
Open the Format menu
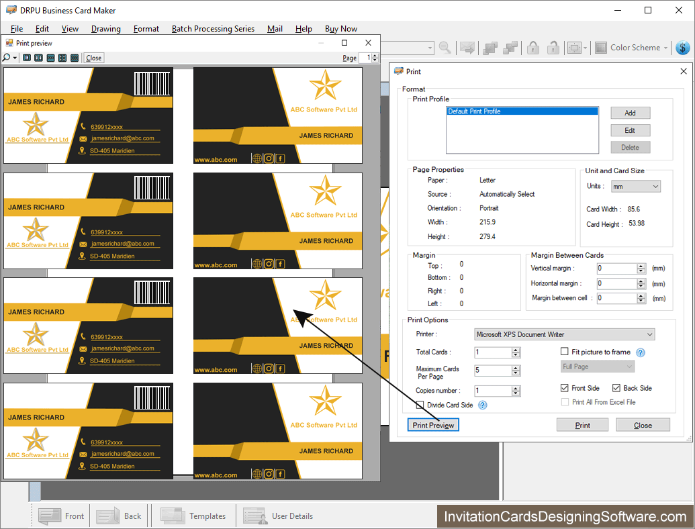pyautogui.click(x=146, y=29)
